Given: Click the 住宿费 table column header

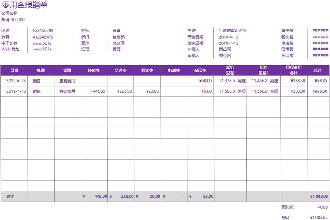Looking at the screenshot, I should click(x=94, y=70).
